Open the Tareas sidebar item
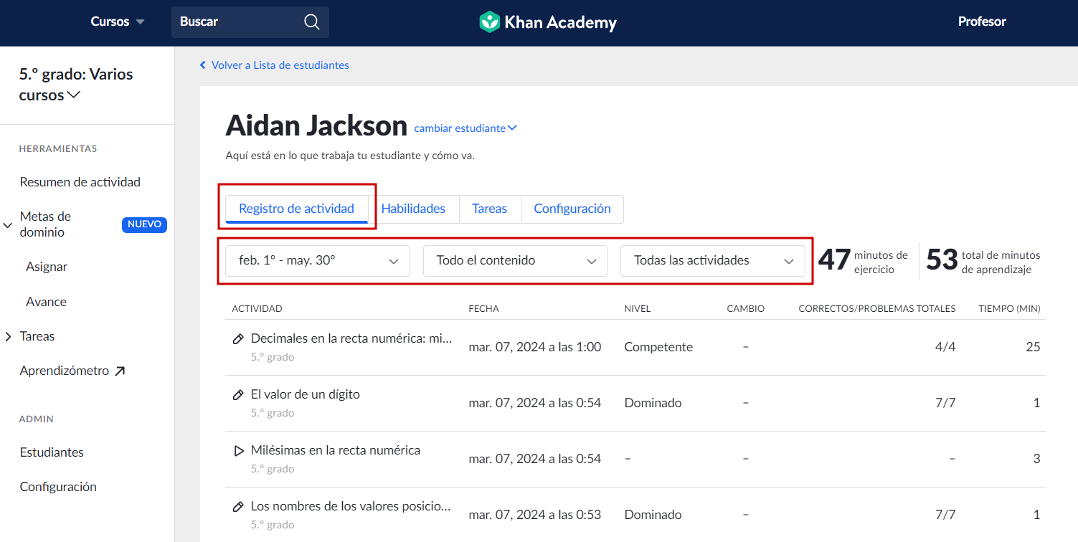 pyautogui.click(x=37, y=336)
